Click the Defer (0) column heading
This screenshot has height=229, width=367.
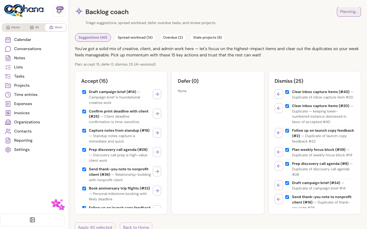[x=188, y=81]
